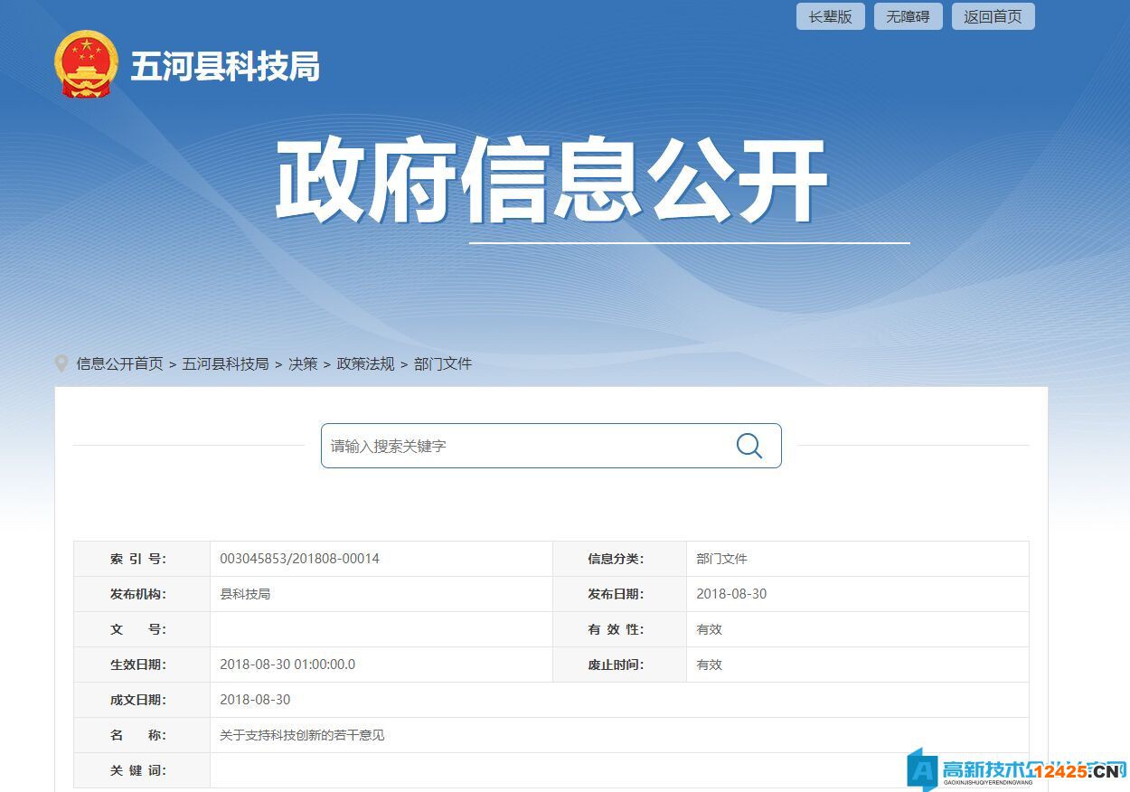
Task: Click the 政府信息公开 banner heading
Action: pyautogui.click(x=551, y=181)
